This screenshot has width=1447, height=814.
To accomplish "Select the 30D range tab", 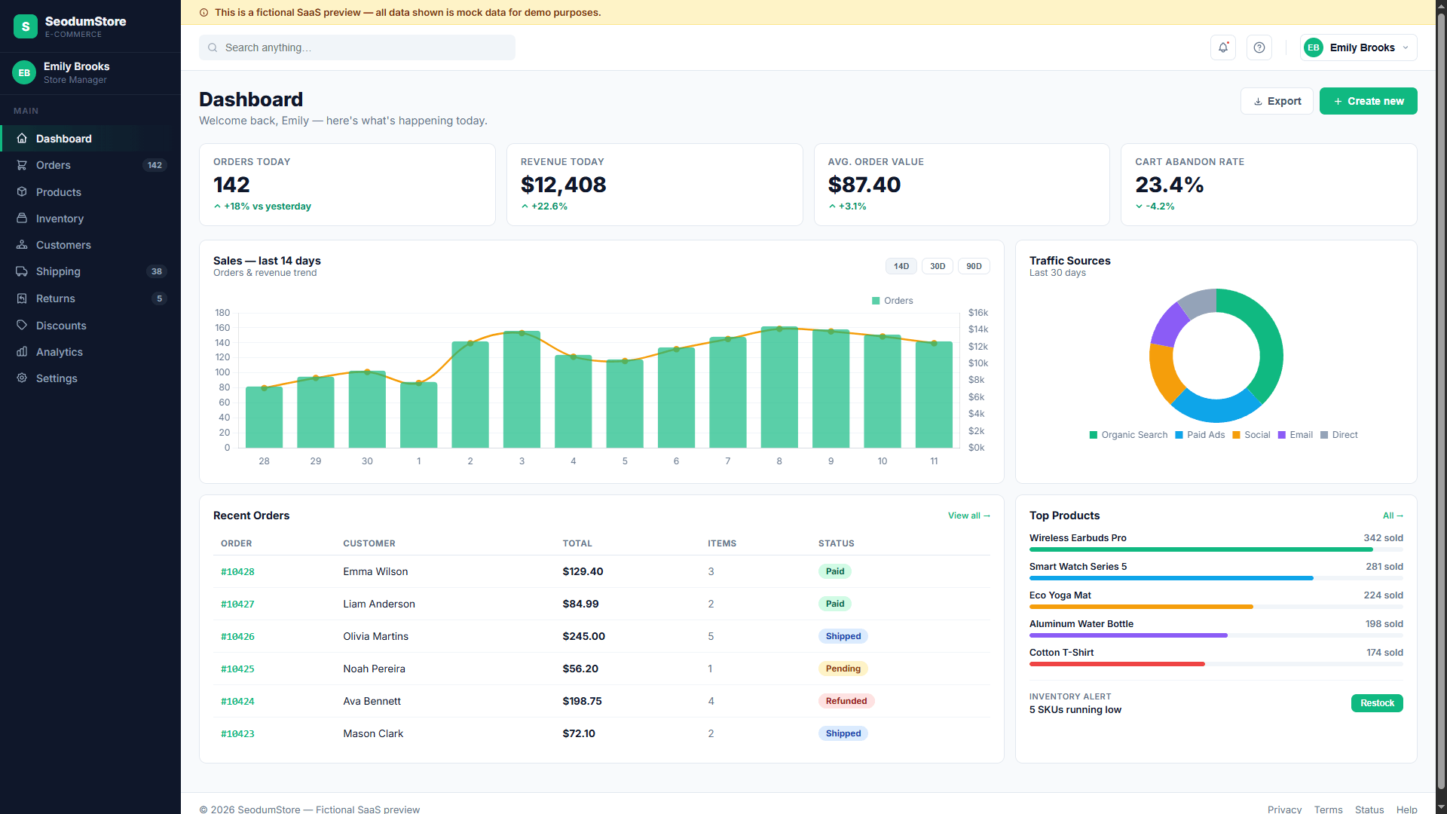I will (x=938, y=266).
